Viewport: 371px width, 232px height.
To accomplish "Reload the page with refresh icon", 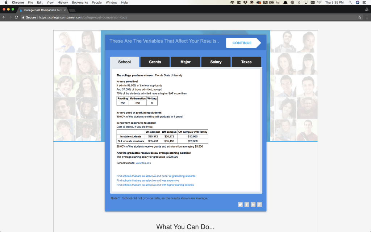I will click(x=16, y=17).
